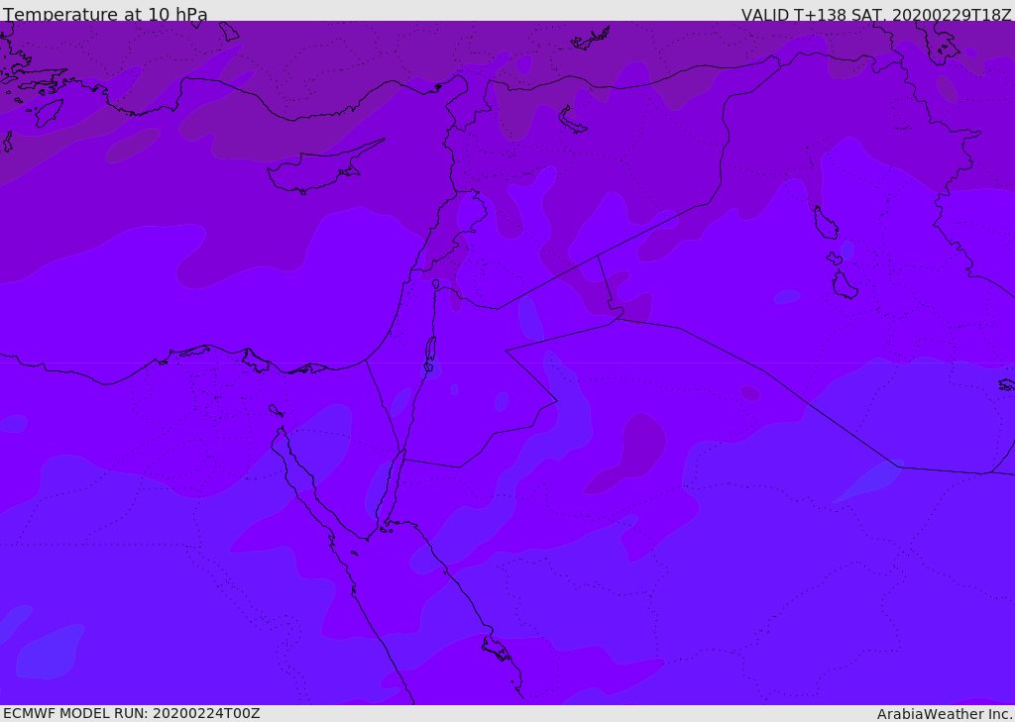Click the 'VALID T+138 SAT. 20200229T18Z' timestamp text
1015x722 pixels.
tap(876, 15)
